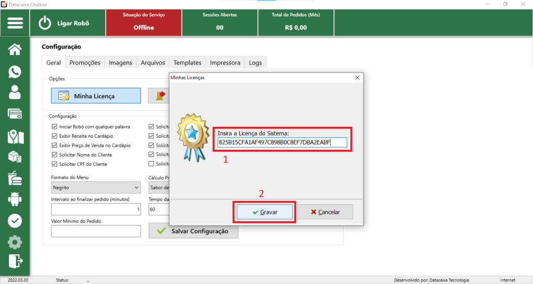This screenshot has width=533, height=284.
Task: Toggle Solicitar CPF do Cliente checkbox
Action: [55, 164]
